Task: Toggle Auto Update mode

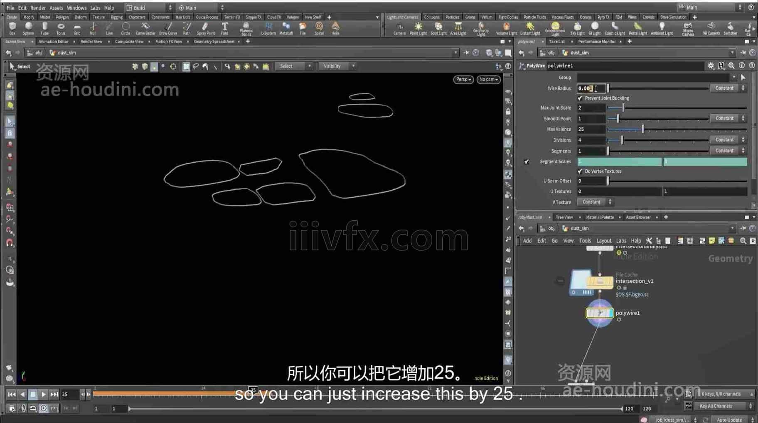Action: (x=729, y=420)
